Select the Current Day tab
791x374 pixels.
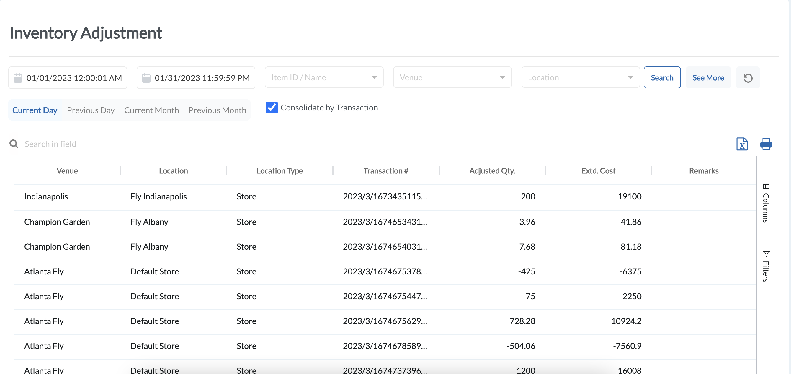[x=35, y=110]
